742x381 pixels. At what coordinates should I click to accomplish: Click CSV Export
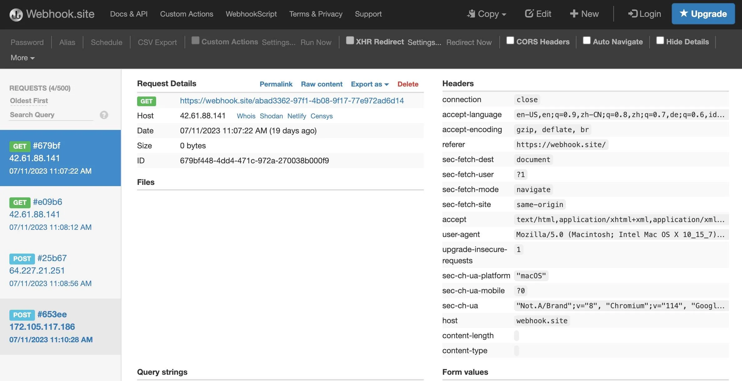pyautogui.click(x=157, y=42)
